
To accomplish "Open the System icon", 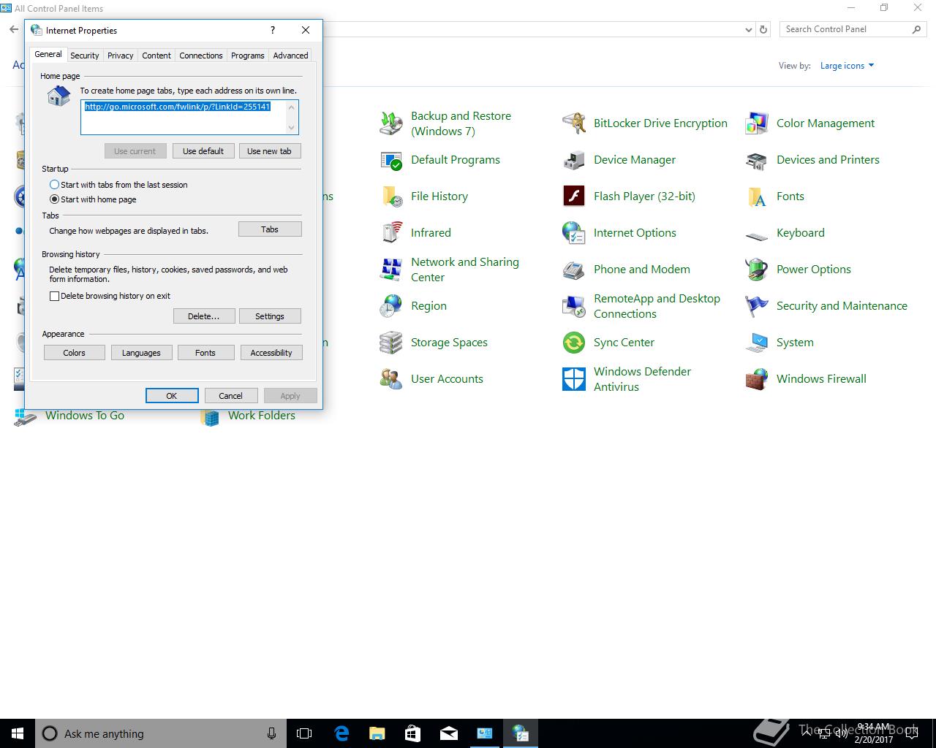I will coord(757,343).
